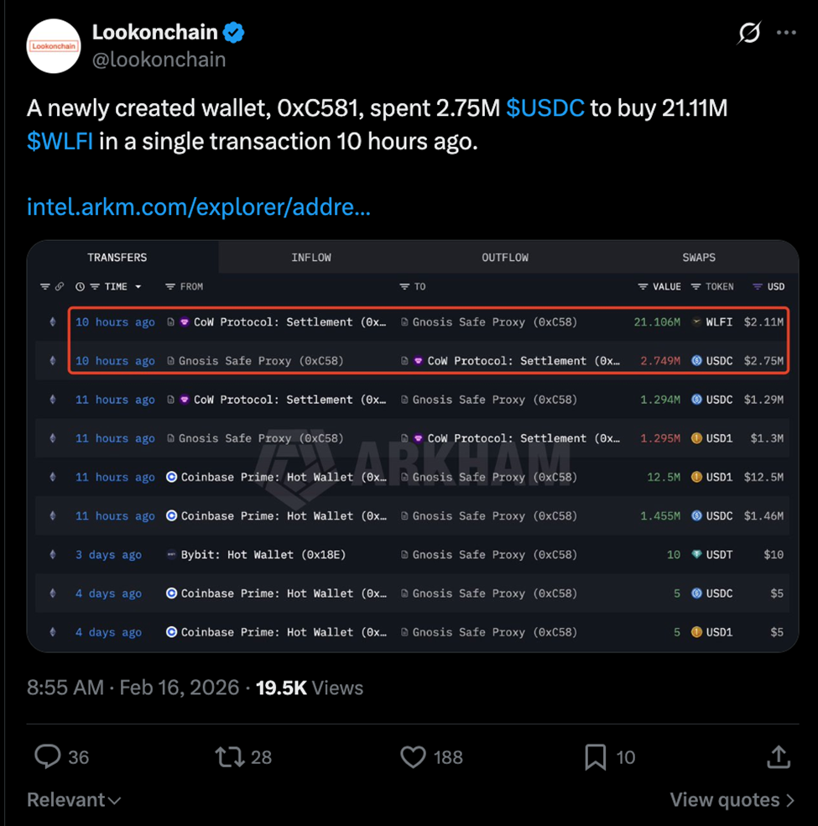Open the intel.arkm.com explorer link
This screenshot has width=818, height=826.
point(199,206)
